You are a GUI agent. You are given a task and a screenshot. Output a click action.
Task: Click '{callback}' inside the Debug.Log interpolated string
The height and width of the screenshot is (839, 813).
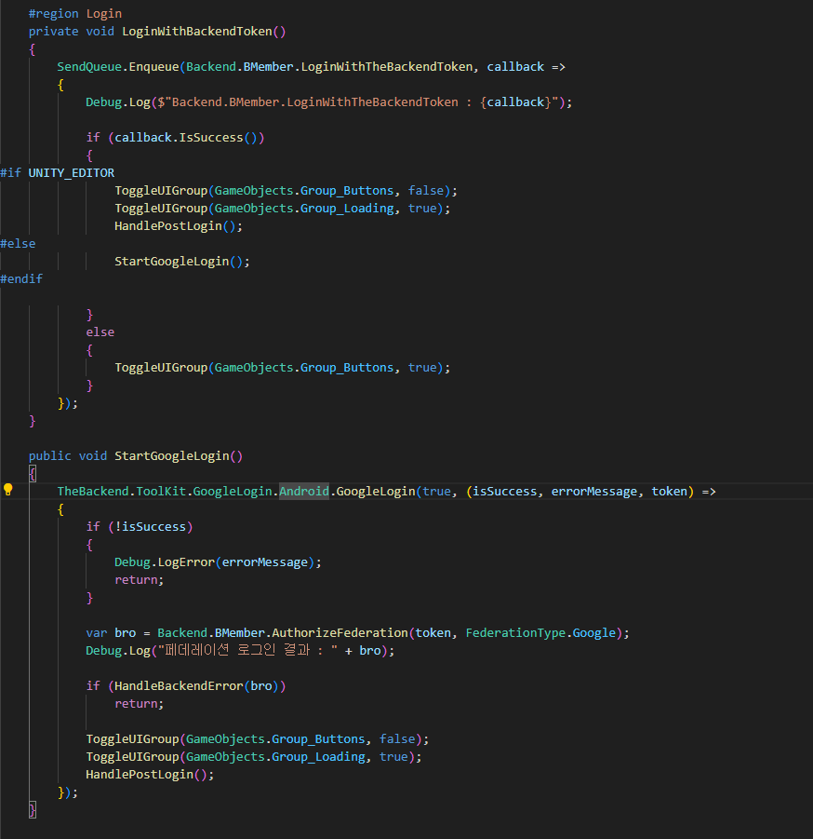pos(515,102)
